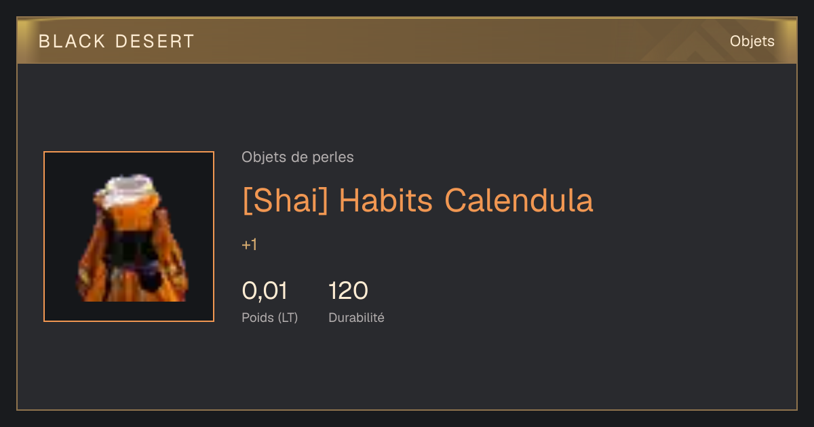Click the Durabilité label
The width and height of the screenshot is (814, 427).
pyautogui.click(x=356, y=317)
